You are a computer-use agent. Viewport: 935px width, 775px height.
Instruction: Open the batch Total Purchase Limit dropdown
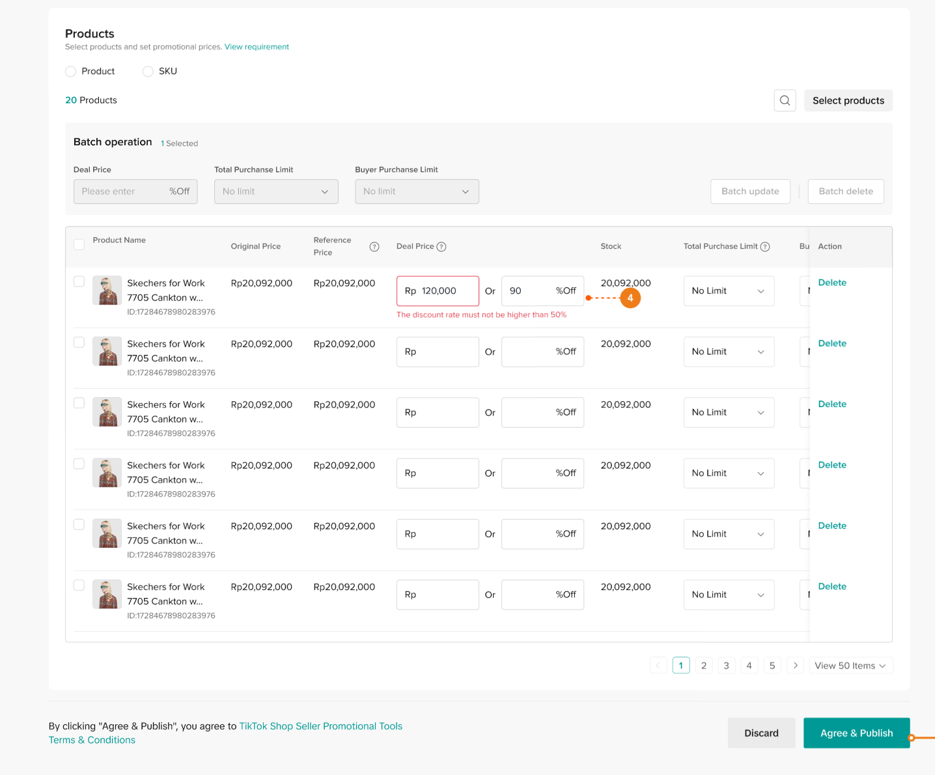tap(276, 191)
